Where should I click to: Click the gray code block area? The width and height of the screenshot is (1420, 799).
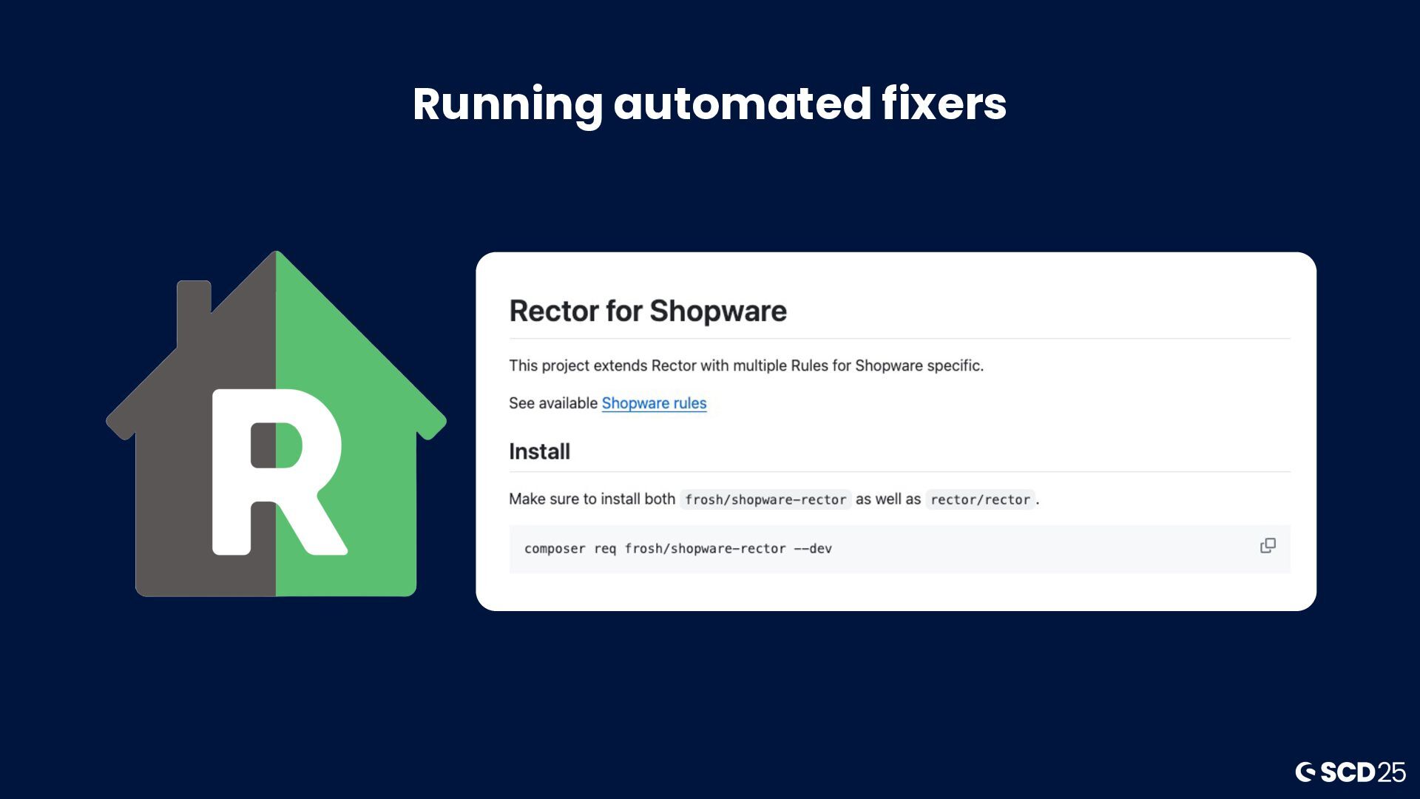coord(1035,549)
